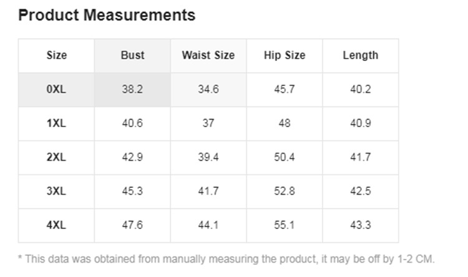Select the 2XL size row label
This screenshot has height=277, width=468.
click(56, 157)
